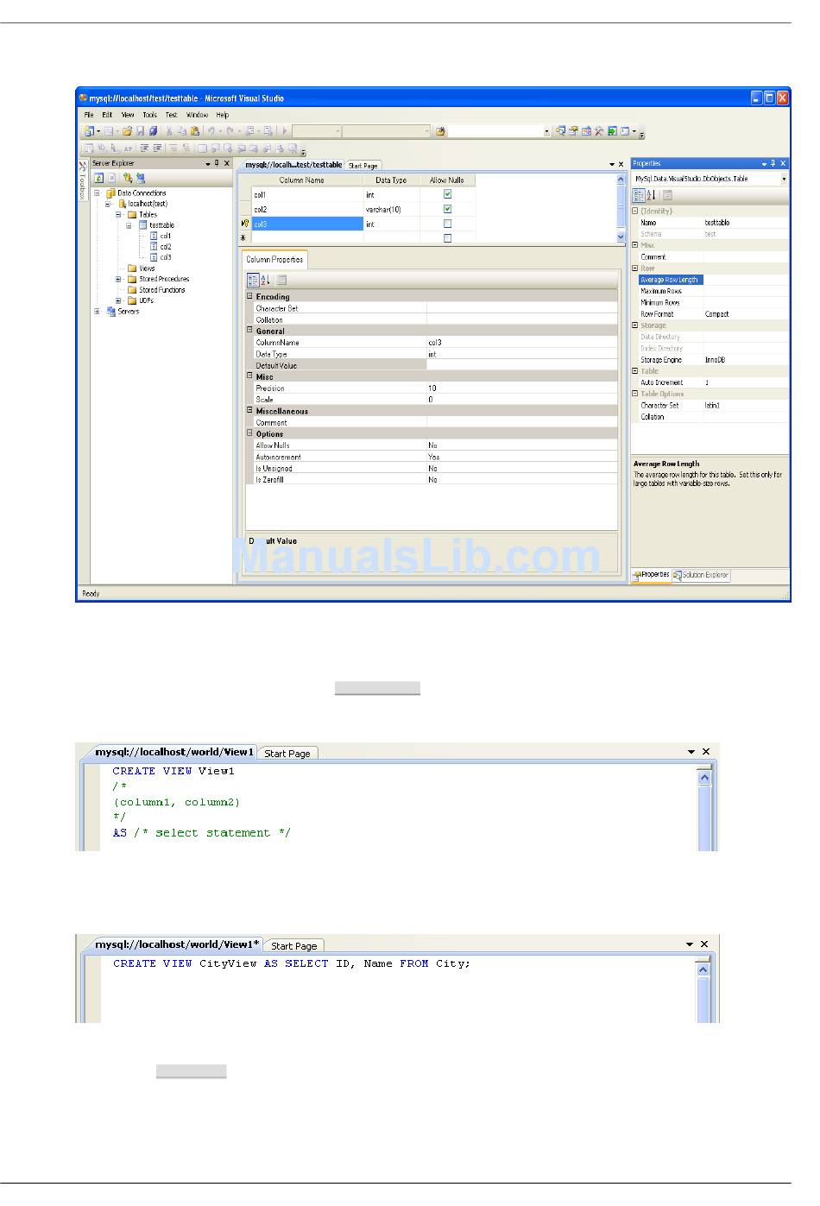Click the Solution Explorer toolbar icon

pos(560,131)
